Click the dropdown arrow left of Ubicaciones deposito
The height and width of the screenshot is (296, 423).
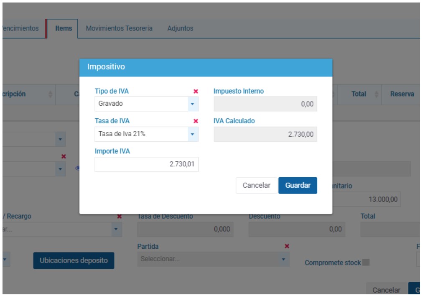click(x=5, y=260)
